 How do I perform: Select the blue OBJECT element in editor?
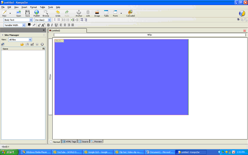(x=121, y=77)
